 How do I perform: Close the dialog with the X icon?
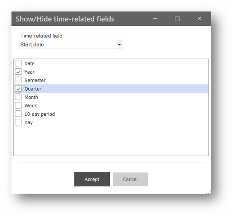point(200,19)
